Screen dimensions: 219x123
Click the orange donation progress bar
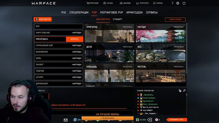coord(107,118)
